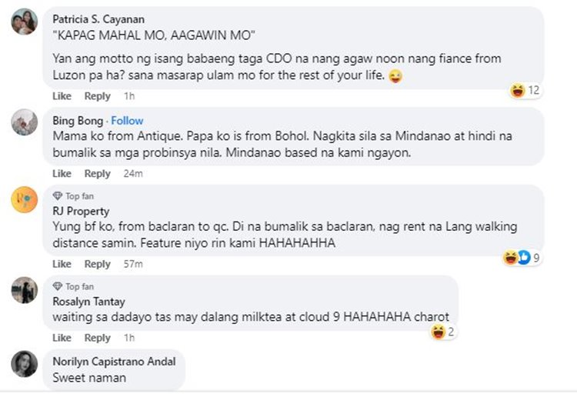Image resolution: width=577 pixels, height=394 pixels.
Task: Reply to Patricia S. Cayanan's comment
Action: 97,96
